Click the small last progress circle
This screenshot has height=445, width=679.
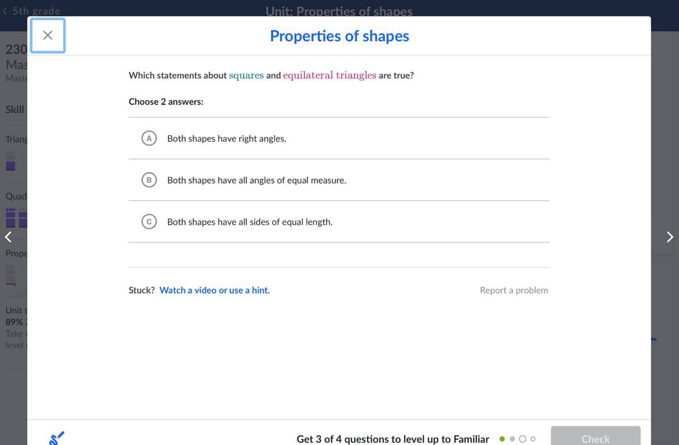tap(533, 439)
